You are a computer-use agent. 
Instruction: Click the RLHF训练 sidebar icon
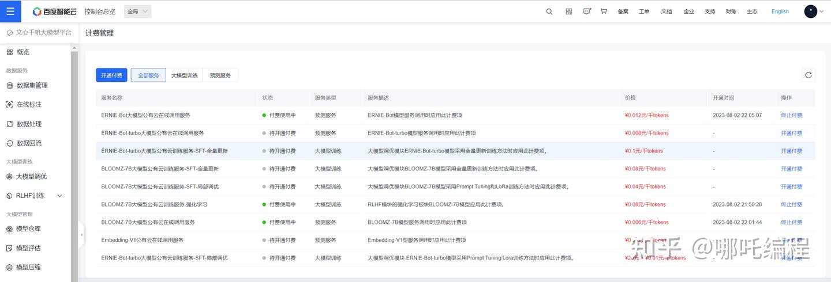pyautogui.click(x=9, y=196)
